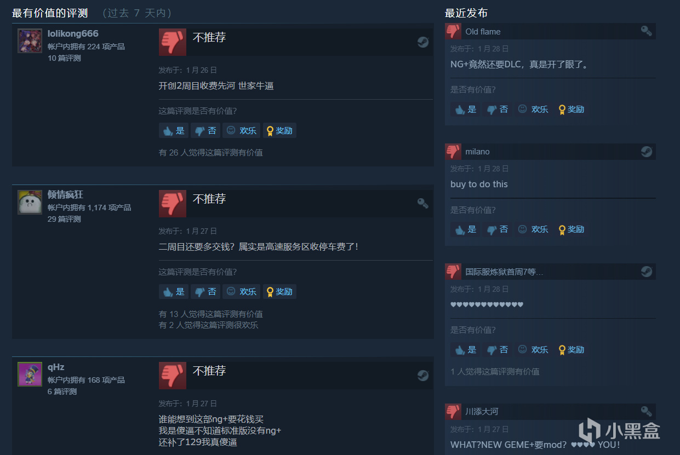
Task: Open lolikong666's profile name link
Action: [73, 34]
